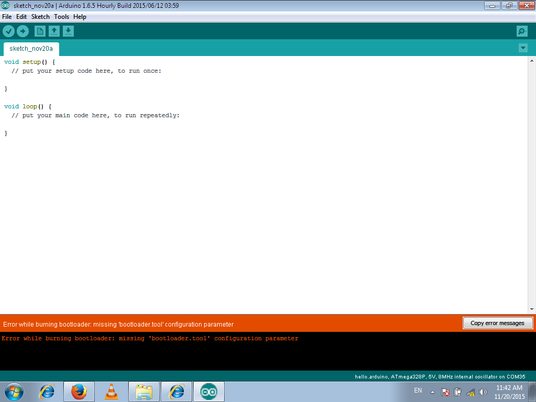Close the Arduino IDE window
536x402 pixels.
pyautogui.click(x=527, y=5)
